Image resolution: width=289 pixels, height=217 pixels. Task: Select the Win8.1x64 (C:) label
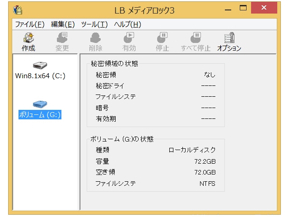click(x=40, y=76)
